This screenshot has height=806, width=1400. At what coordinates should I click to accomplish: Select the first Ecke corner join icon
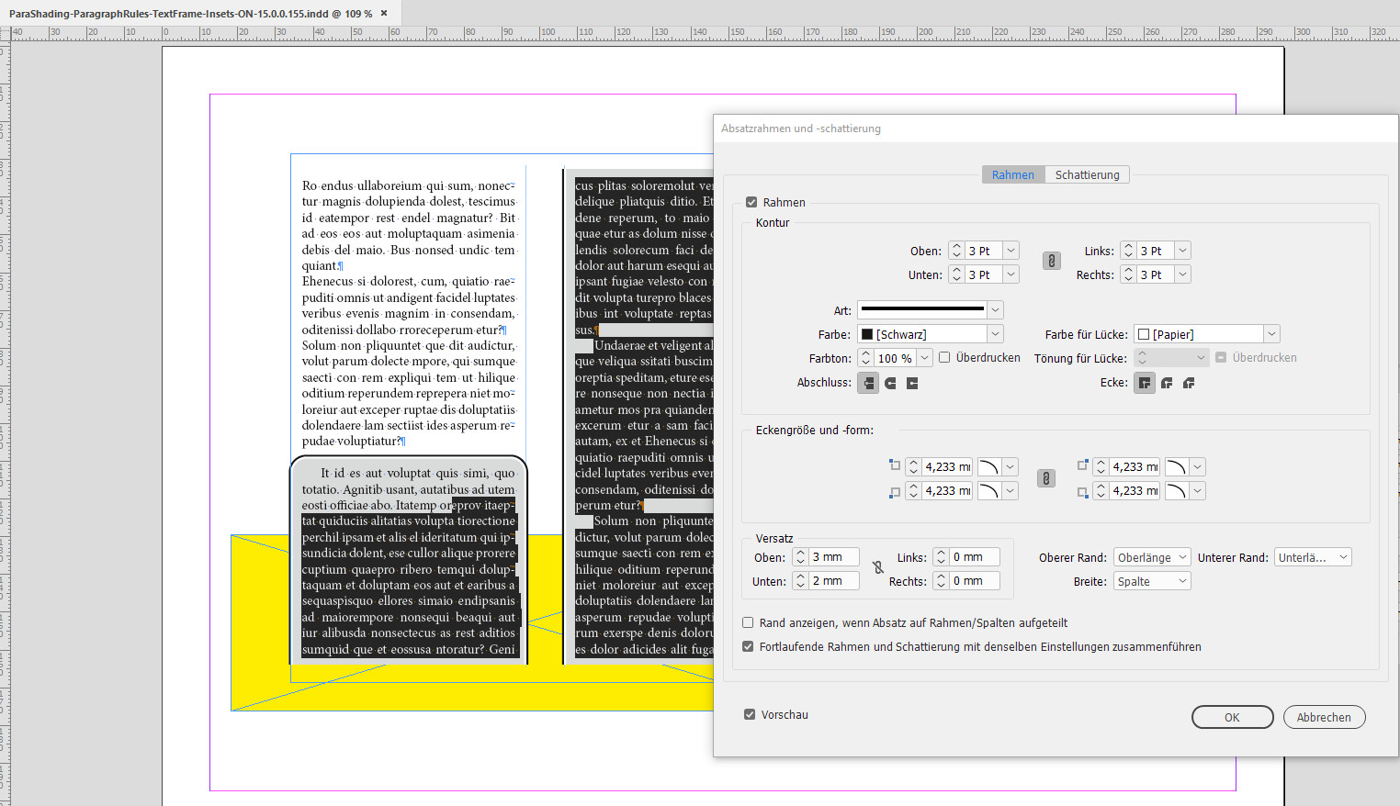click(x=1144, y=383)
